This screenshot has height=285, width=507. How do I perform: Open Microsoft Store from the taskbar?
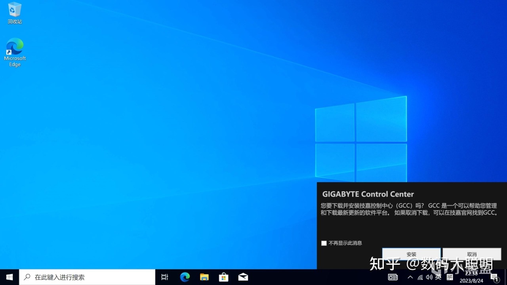pos(224,277)
